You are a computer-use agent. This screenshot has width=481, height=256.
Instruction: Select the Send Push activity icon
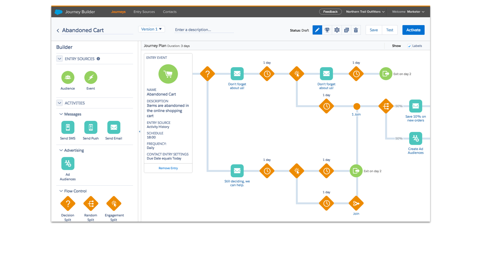pyautogui.click(x=91, y=128)
